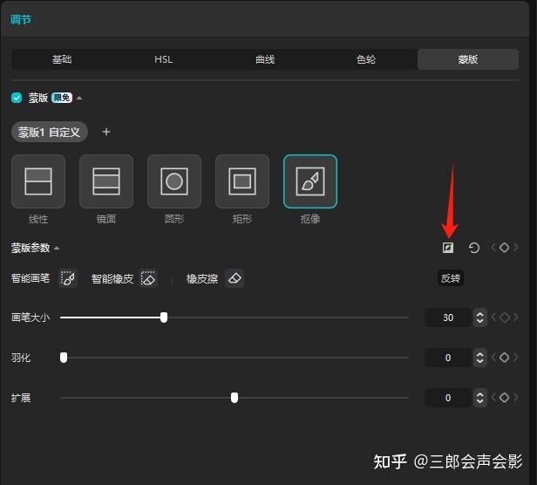Screen dimensions: 537x485
Task: Click the 扩展 value field
Action: click(448, 398)
